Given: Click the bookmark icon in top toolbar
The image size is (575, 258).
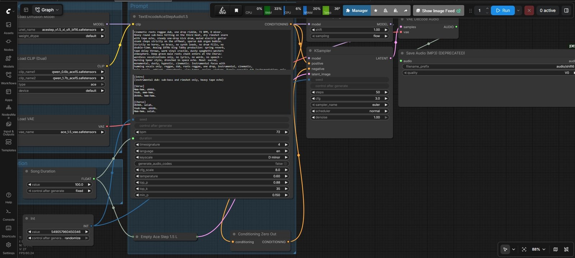Looking at the screenshot, I should coord(236,10).
